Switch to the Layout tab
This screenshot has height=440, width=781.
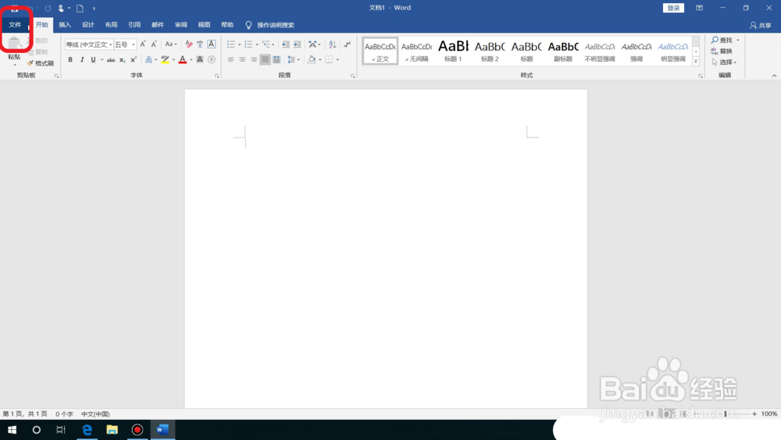[111, 24]
